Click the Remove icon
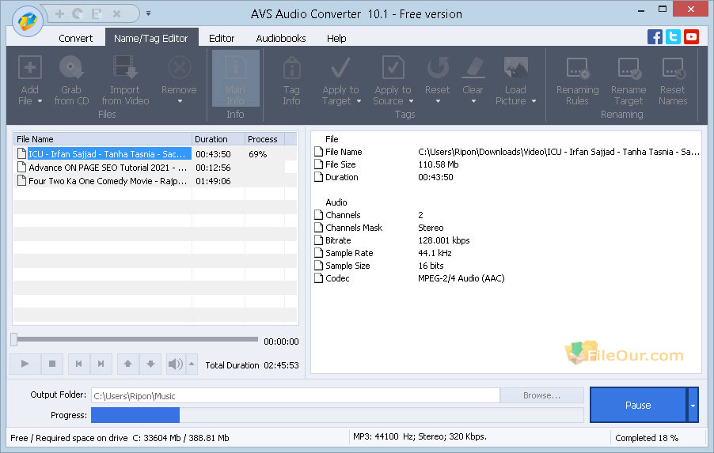 coord(179,68)
